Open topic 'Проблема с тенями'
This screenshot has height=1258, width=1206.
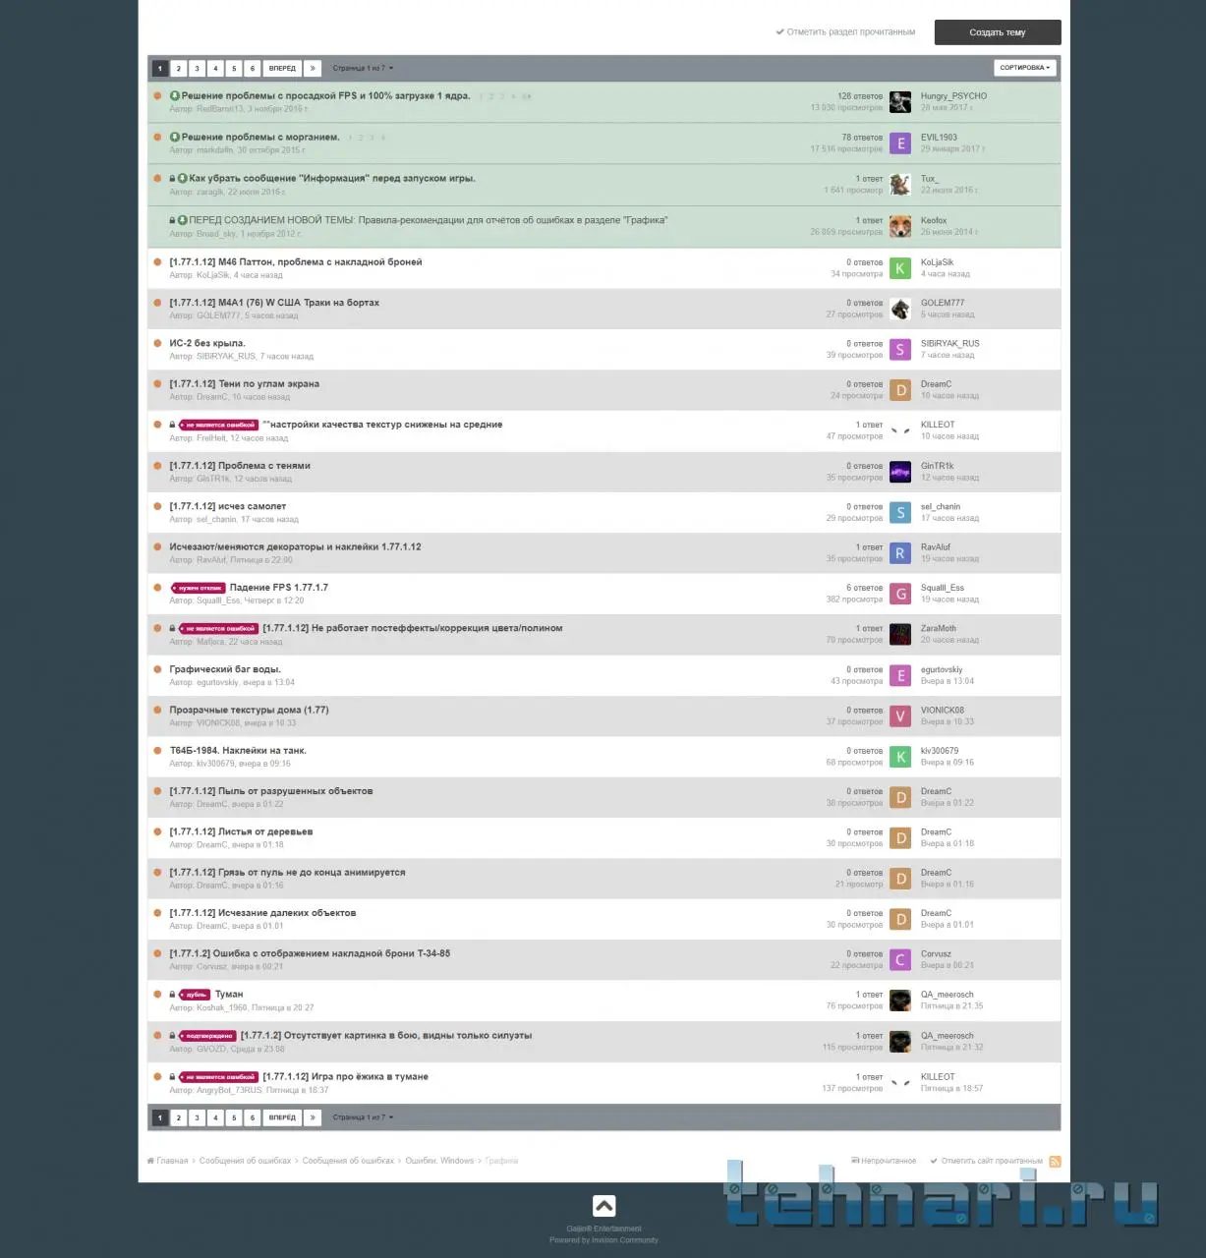pyautogui.click(x=240, y=466)
